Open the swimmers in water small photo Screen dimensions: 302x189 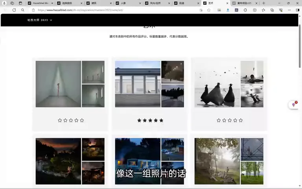pos(252,72)
